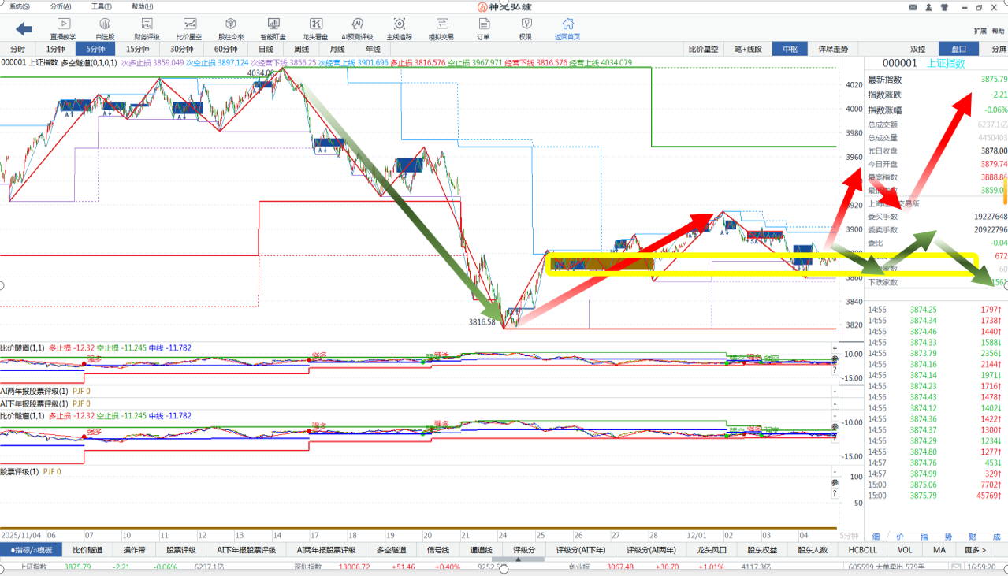Select the 日线 daily chart tab
This screenshot has height=576, width=1008.
coord(266,49)
